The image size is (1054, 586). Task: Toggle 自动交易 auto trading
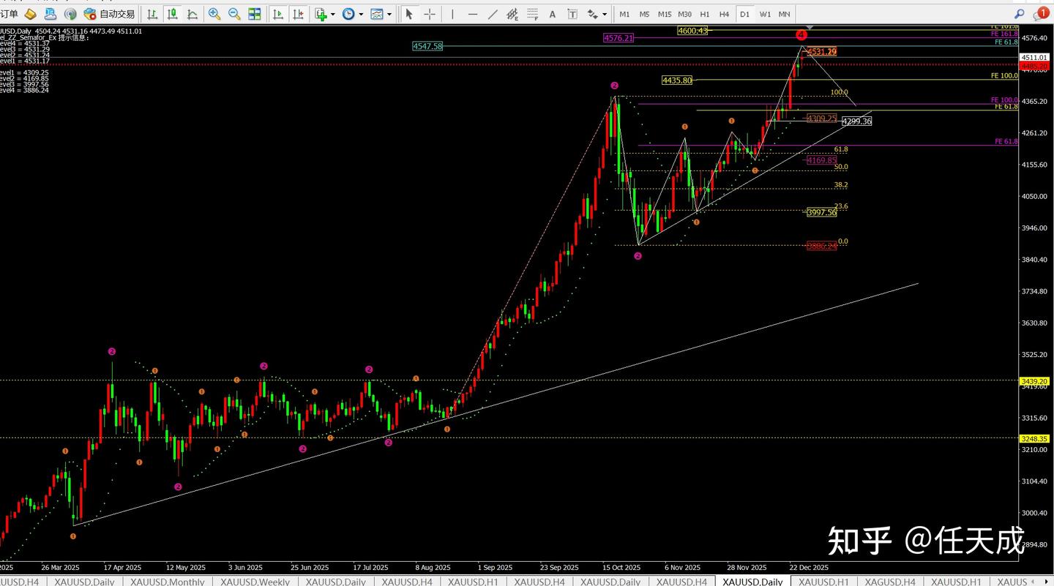click(110, 14)
